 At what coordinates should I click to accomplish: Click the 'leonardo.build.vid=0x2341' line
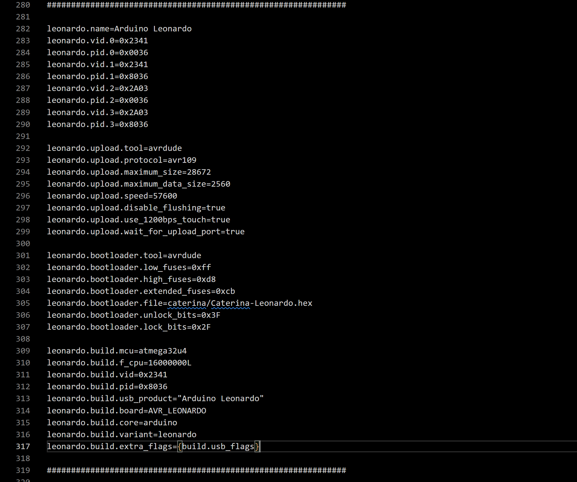107,375
